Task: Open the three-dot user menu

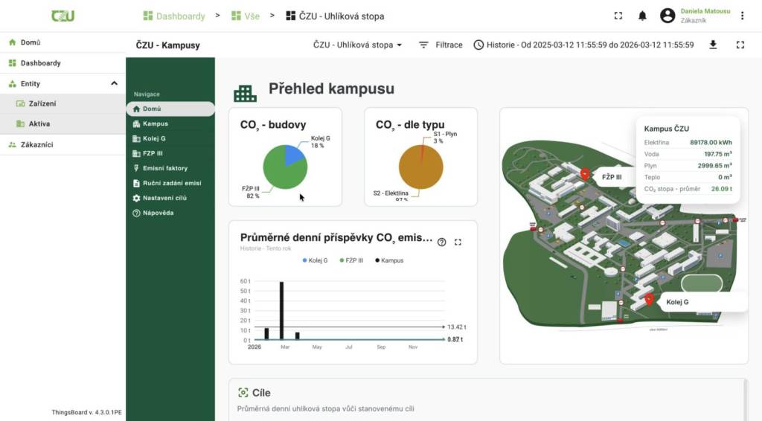Action: (x=742, y=16)
